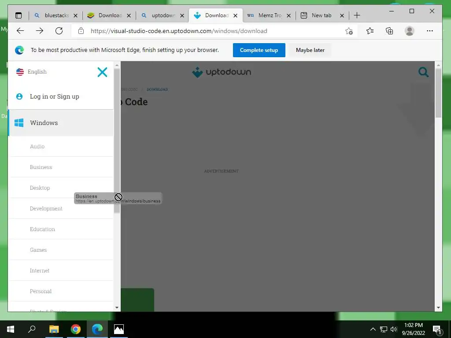Switch to the uptodown search tab
The image size is (451, 338).
(163, 15)
